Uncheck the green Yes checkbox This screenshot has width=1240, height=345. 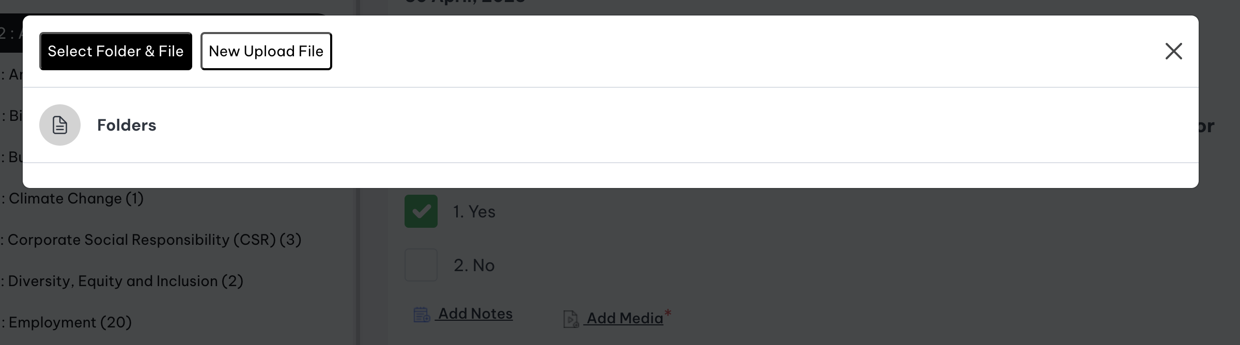pyautogui.click(x=421, y=211)
